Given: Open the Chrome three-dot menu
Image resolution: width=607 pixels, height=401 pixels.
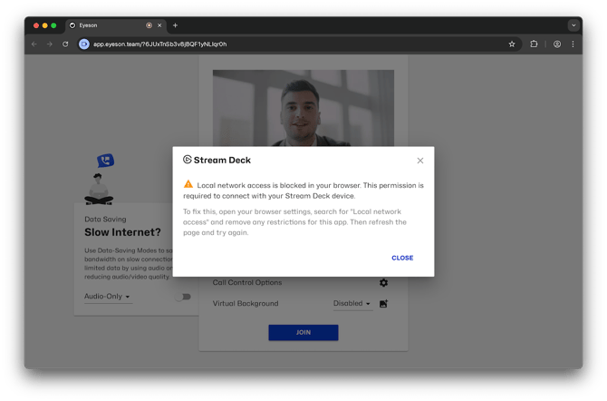Looking at the screenshot, I should click(573, 44).
